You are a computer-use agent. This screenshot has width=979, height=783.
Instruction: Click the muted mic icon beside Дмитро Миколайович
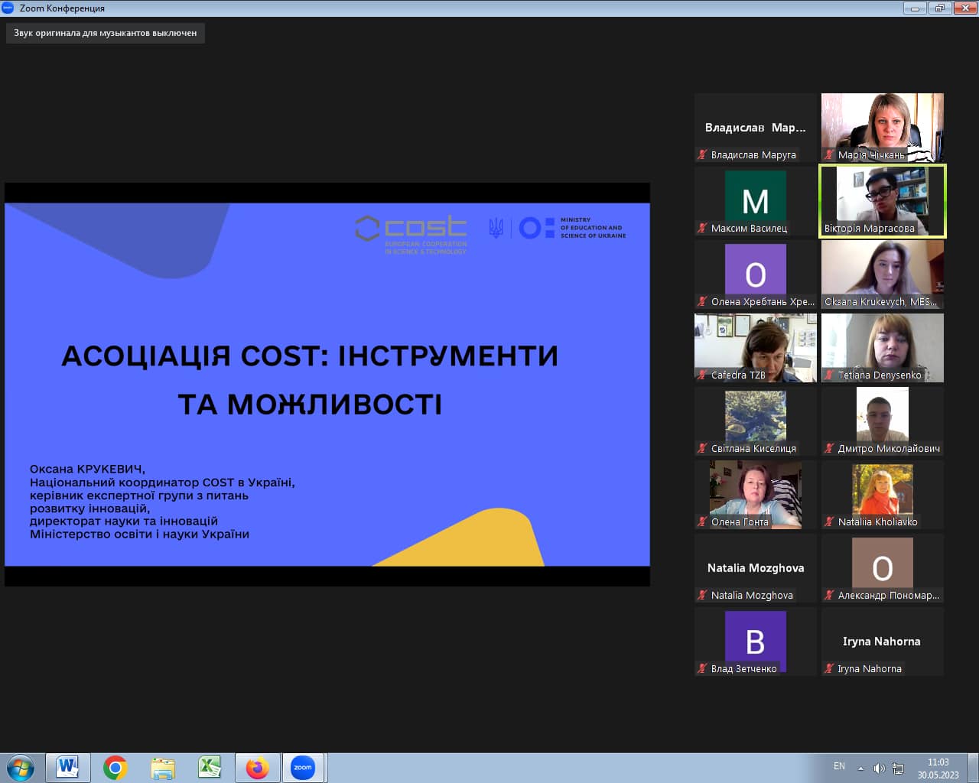829,448
